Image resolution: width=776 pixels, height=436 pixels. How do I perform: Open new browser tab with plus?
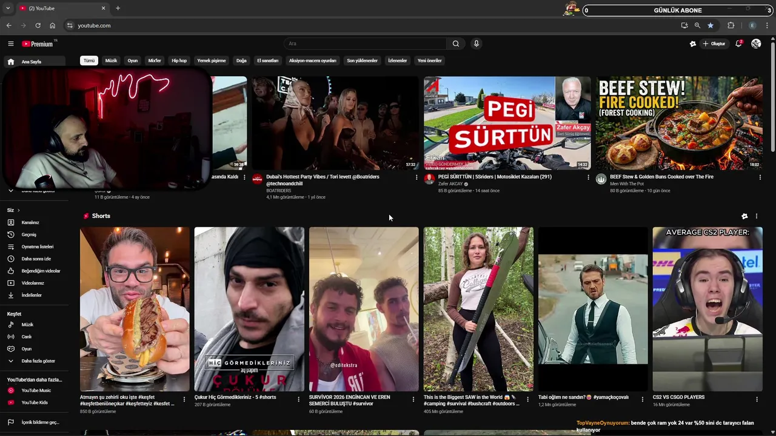pyautogui.click(x=118, y=8)
